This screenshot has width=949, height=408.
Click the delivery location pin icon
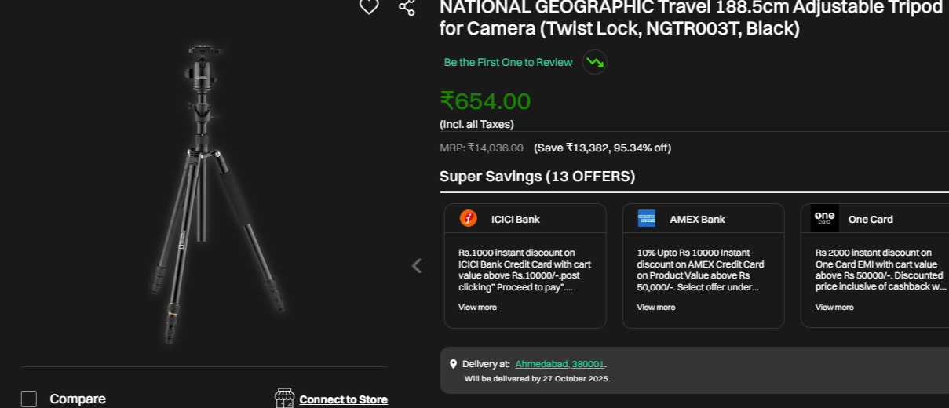pyautogui.click(x=453, y=364)
